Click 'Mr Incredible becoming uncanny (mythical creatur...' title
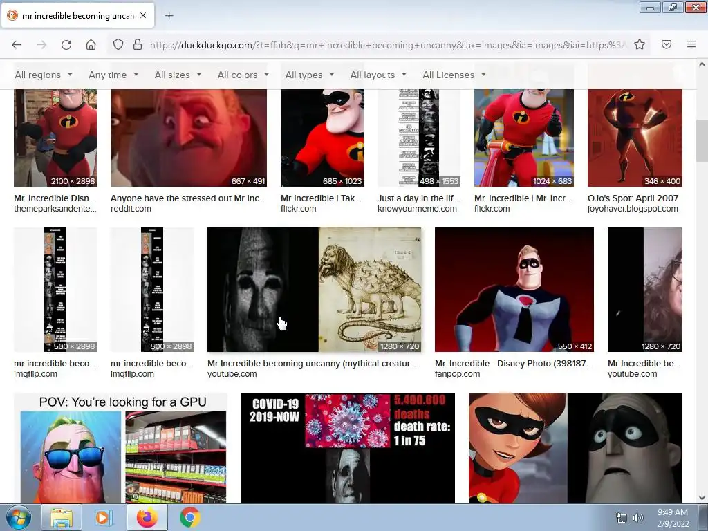 (x=312, y=363)
